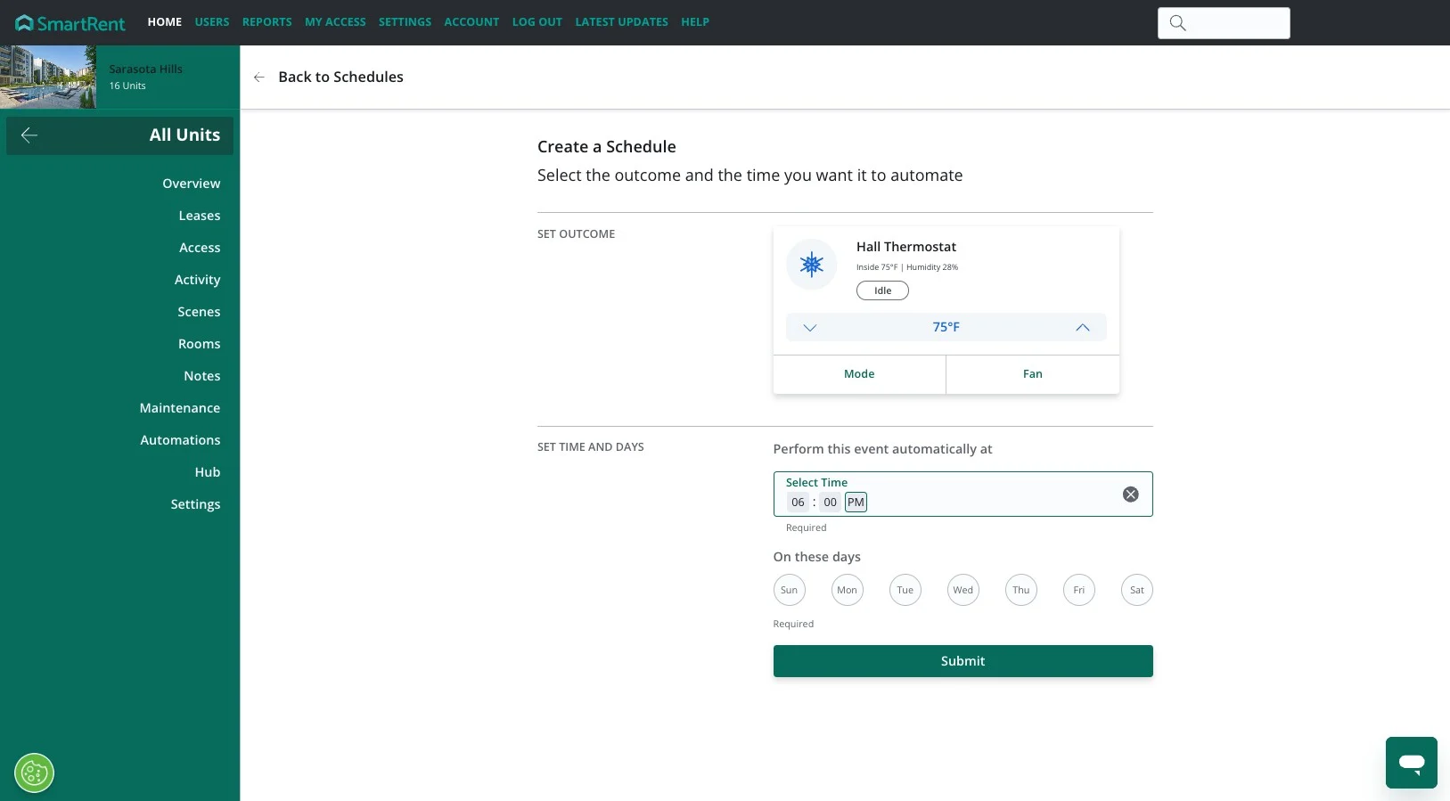Viewport: 1450px width, 801px height.
Task: Click the SmartRent logo
Action: [70, 23]
